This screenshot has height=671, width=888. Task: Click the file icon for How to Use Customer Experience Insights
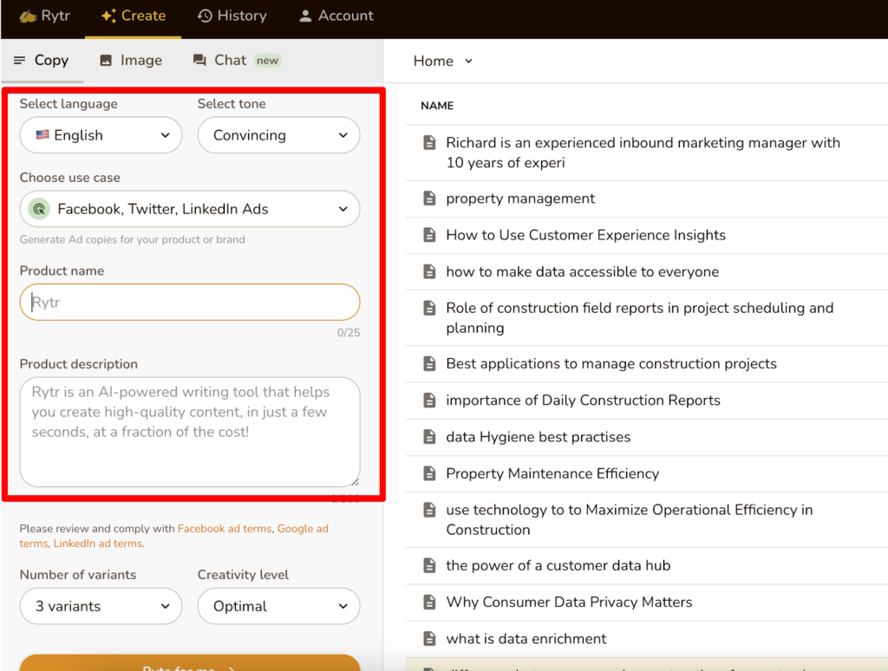(x=428, y=235)
